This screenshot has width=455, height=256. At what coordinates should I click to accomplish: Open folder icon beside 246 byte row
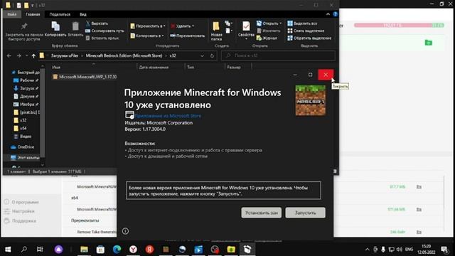click(419, 232)
